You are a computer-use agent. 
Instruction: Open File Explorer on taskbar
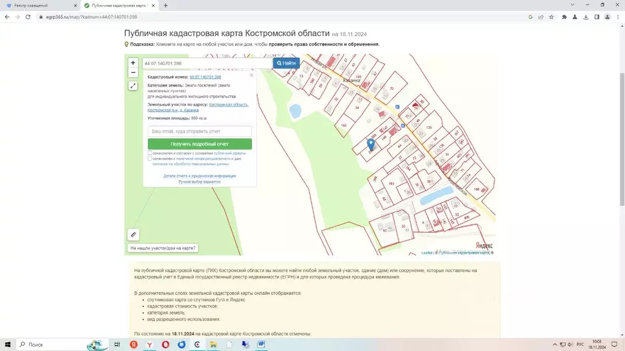point(213,344)
